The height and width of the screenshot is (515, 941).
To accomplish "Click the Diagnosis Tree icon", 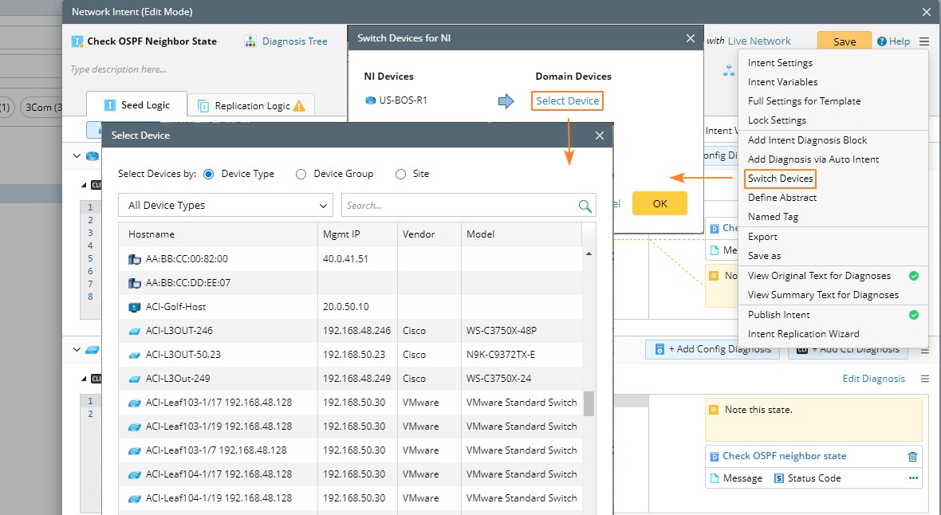I will pyautogui.click(x=250, y=41).
